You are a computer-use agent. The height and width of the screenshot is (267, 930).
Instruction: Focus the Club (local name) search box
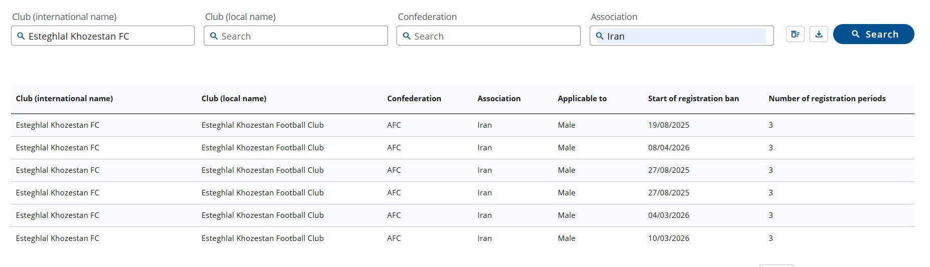point(301,36)
